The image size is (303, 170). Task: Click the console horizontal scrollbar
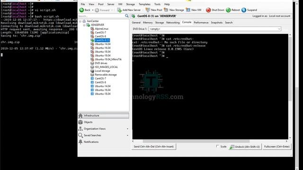(196, 141)
